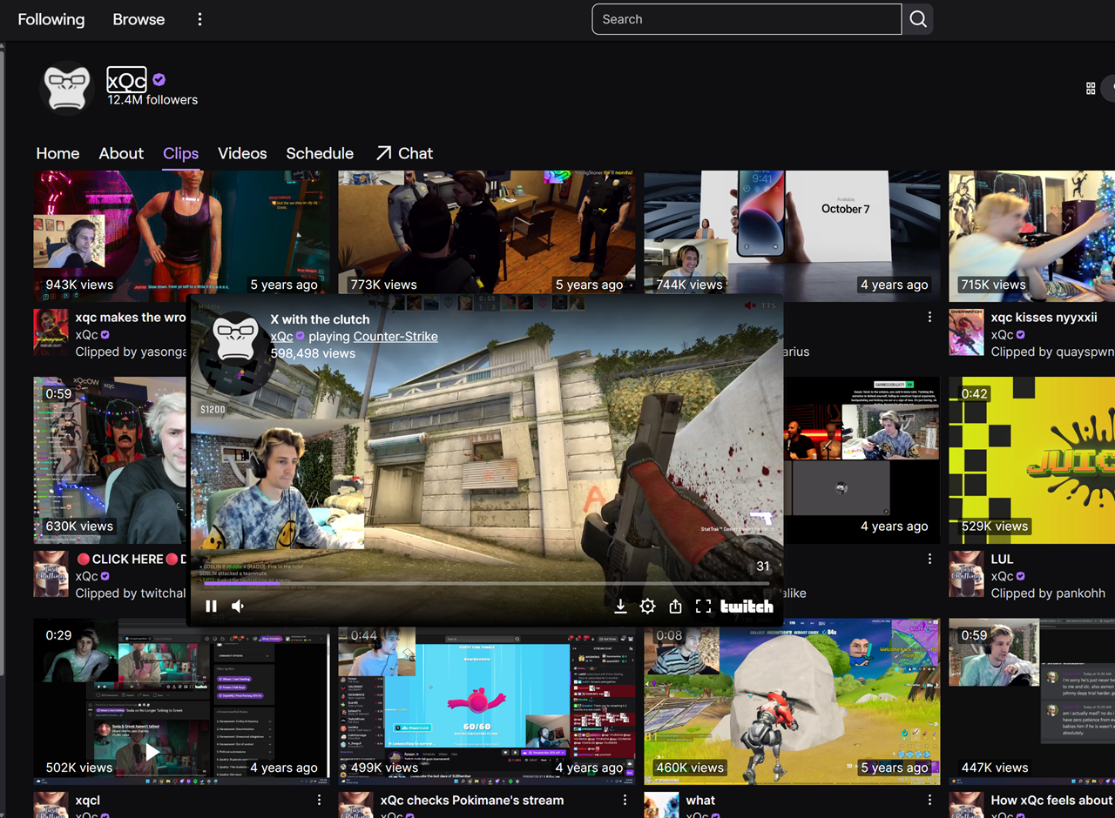Open the three-dot menu beside Browse
1115x818 pixels.
(x=199, y=19)
